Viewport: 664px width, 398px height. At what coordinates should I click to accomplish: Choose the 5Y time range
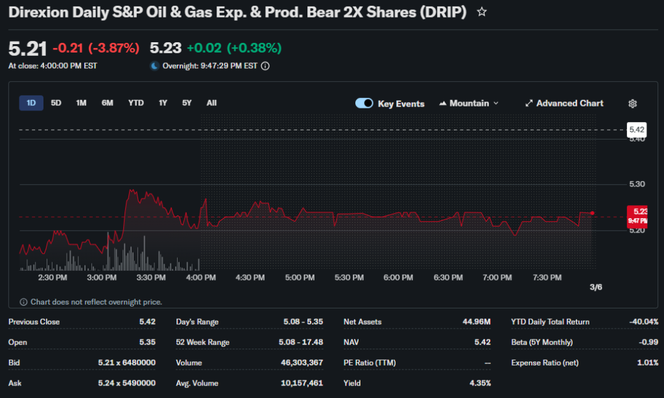pos(187,103)
